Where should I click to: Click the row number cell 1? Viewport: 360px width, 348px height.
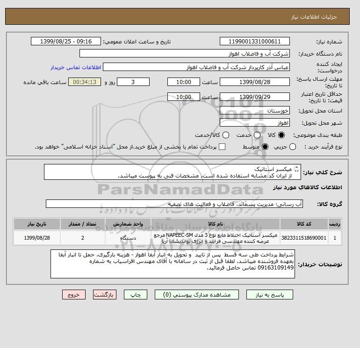click(x=335, y=238)
